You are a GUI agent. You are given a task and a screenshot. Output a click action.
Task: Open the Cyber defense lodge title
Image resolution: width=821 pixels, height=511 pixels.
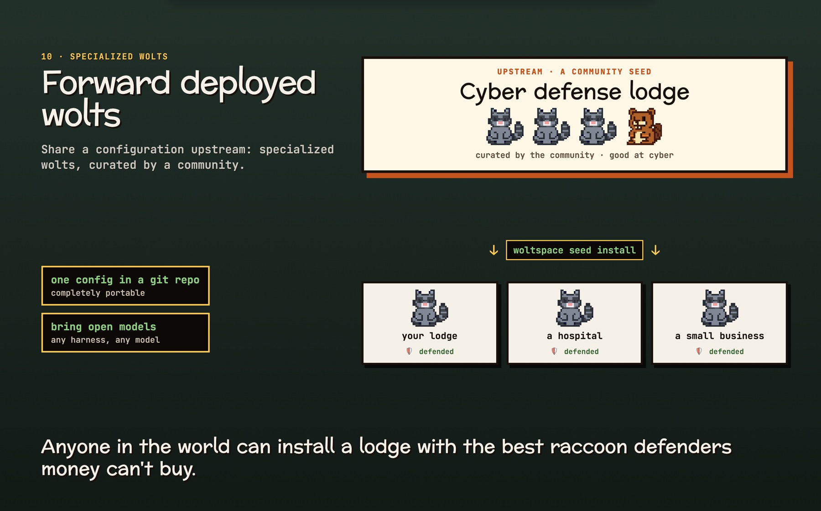(575, 92)
